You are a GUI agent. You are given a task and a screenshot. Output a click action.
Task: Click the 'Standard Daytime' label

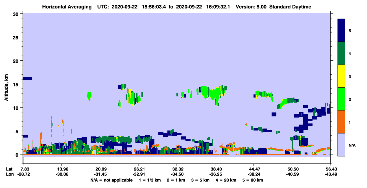pyautogui.click(x=290, y=7)
